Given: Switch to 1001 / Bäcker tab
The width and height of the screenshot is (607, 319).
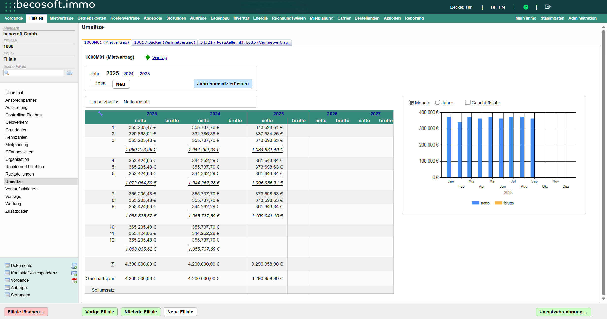Looking at the screenshot, I should (x=164, y=42).
